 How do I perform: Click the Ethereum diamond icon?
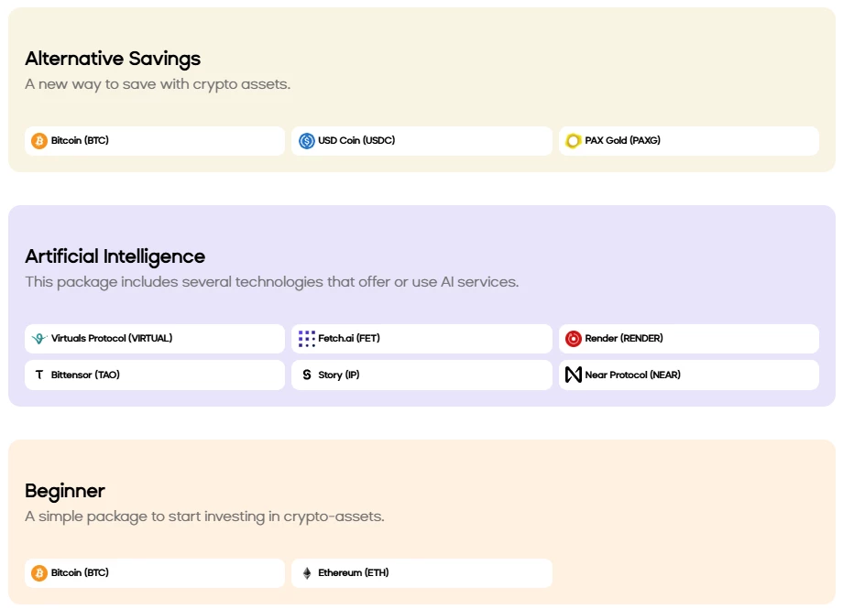point(306,573)
